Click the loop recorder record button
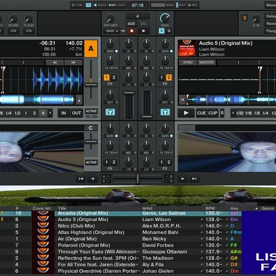 point(132,31)
